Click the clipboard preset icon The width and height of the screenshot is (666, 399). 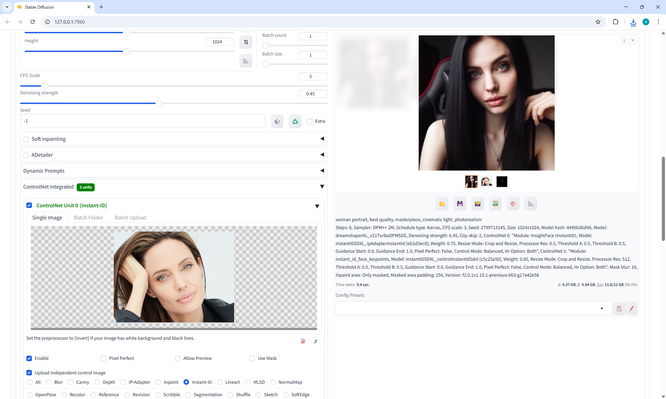619,309
